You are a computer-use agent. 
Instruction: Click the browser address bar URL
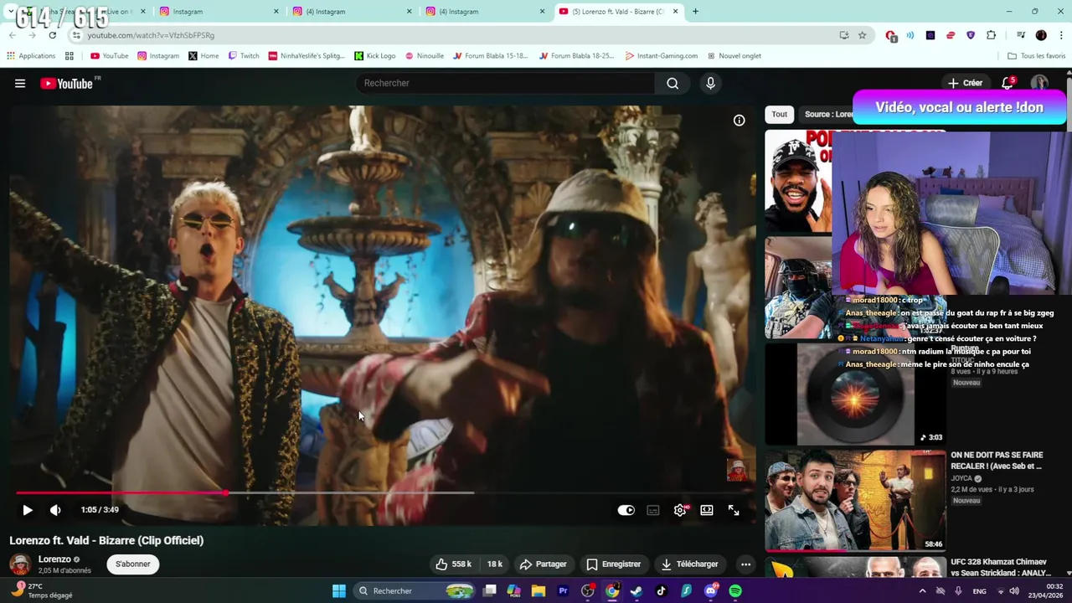point(151,35)
